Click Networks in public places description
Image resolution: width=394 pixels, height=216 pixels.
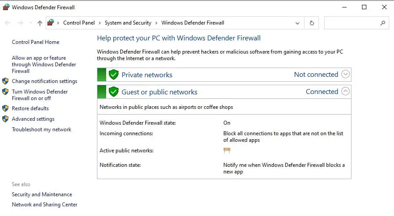(x=166, y=107)
